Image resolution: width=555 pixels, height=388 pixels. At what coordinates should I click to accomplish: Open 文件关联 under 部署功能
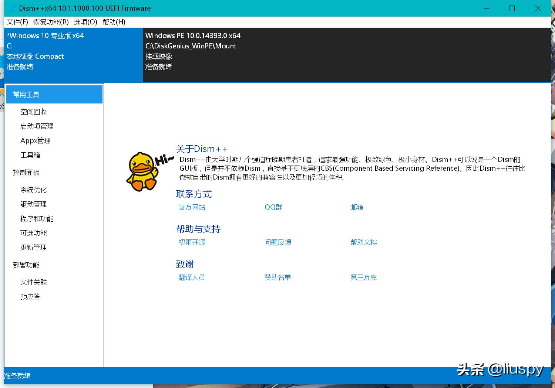(x=33, y=282)
